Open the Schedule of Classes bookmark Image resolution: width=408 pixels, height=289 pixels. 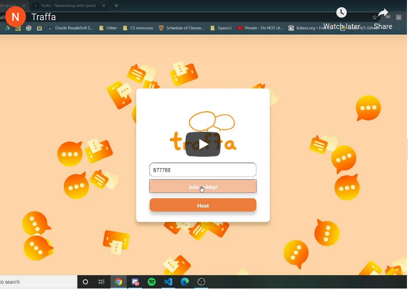pos(181,28)
